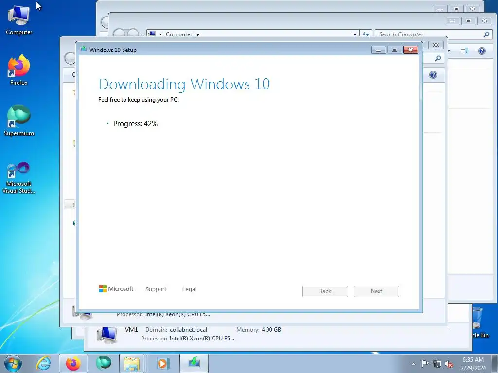Toggle the preview pane icon in Explorer

[464, 51]
